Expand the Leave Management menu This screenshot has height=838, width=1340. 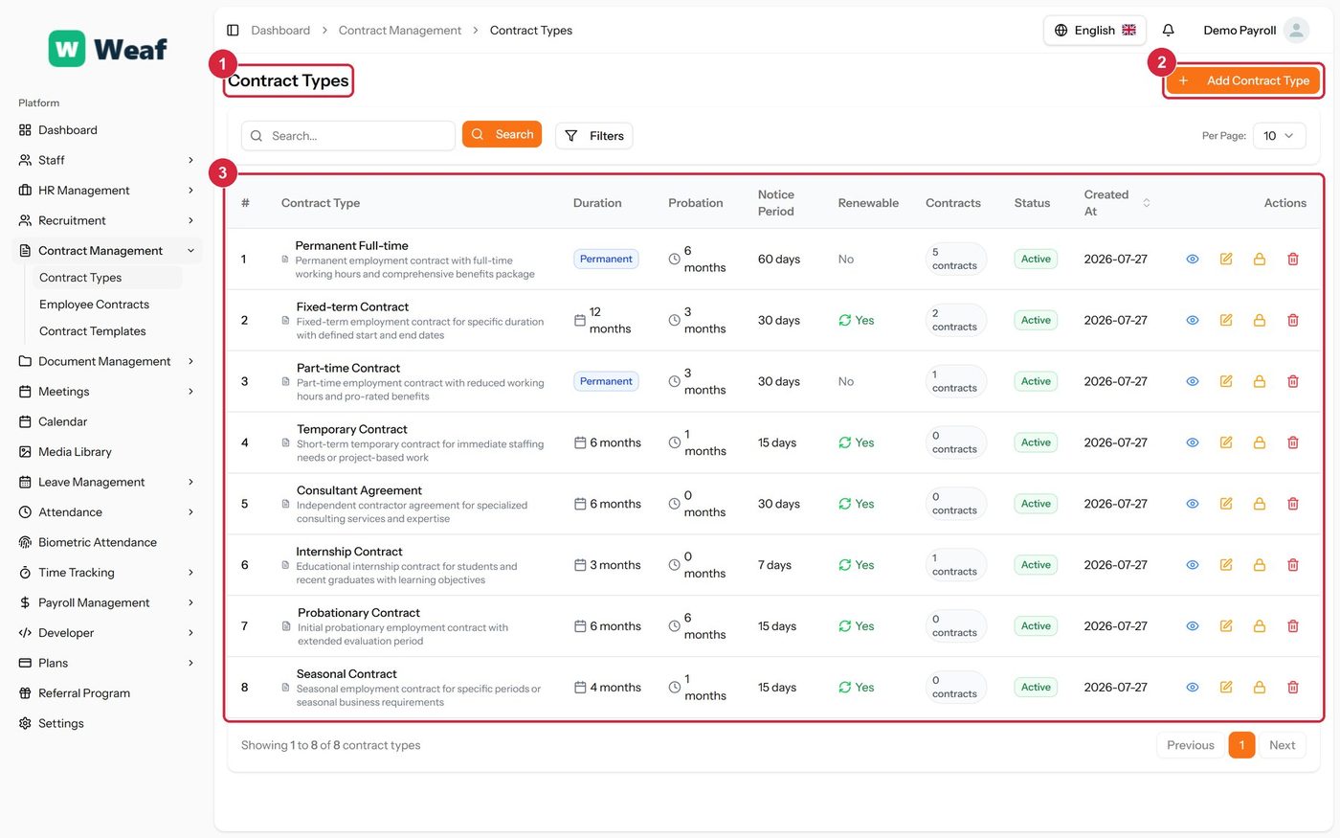(x=107, y=483)
